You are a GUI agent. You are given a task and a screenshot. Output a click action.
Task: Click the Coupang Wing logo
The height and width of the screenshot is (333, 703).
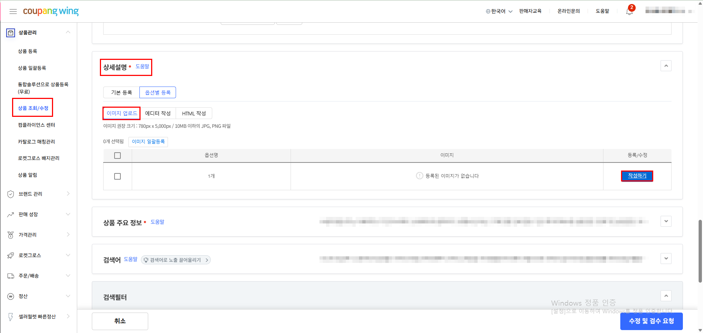[51, 11]
